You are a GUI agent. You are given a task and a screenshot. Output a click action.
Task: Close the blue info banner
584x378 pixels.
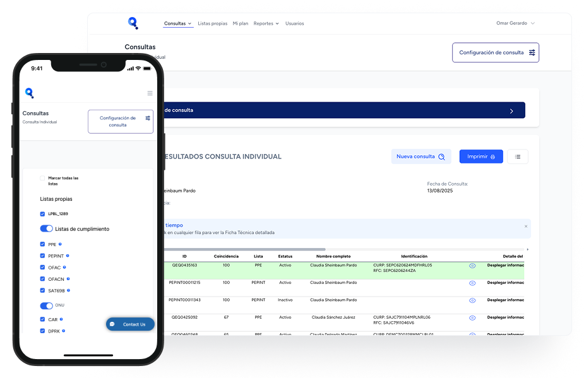click(525, 226)
